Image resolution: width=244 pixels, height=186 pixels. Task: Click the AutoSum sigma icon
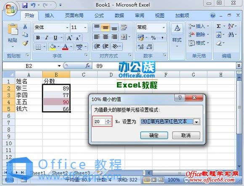tap(219, 26)
